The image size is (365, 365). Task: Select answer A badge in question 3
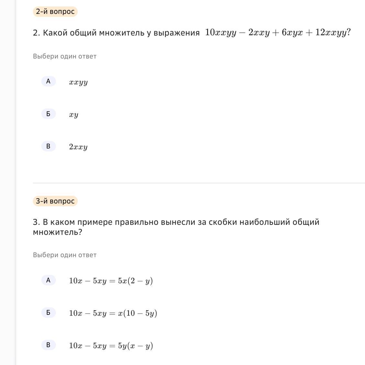click(48, 280)
